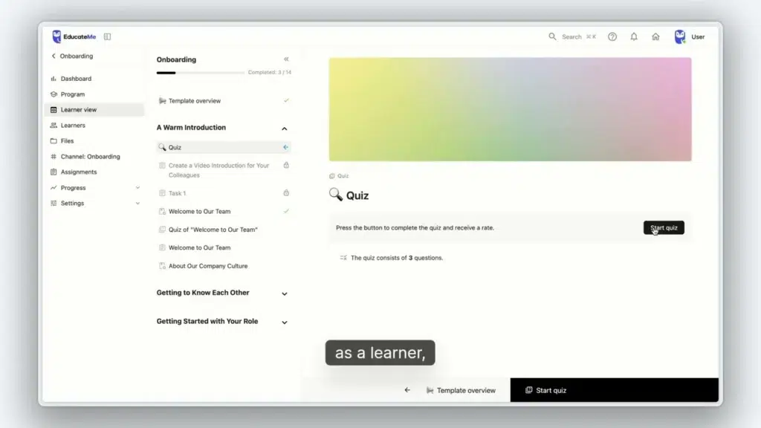This screenshot has width=761, height=428.
Task: Open notifications bell icon
Action: click(x=634, y=36)
